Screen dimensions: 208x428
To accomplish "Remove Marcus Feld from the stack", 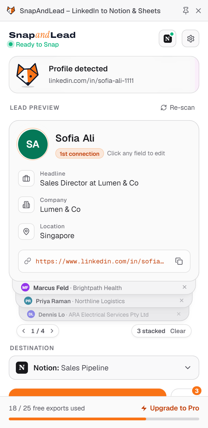I will tap(184, 287).
